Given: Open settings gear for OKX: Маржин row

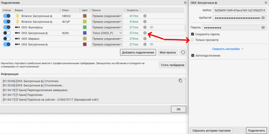Looking at the screenshot, I should 145,39.
